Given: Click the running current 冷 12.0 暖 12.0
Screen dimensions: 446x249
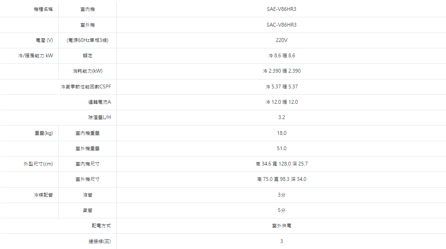Looking at the screenshot, I should [x=281, y=102].
